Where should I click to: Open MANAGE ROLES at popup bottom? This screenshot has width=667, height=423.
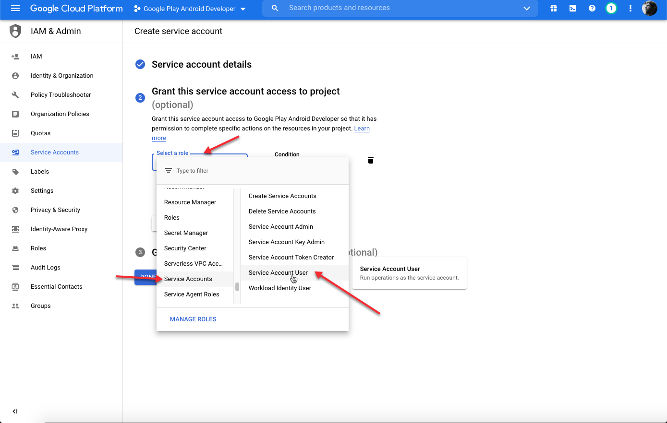[x=193, y=319]
